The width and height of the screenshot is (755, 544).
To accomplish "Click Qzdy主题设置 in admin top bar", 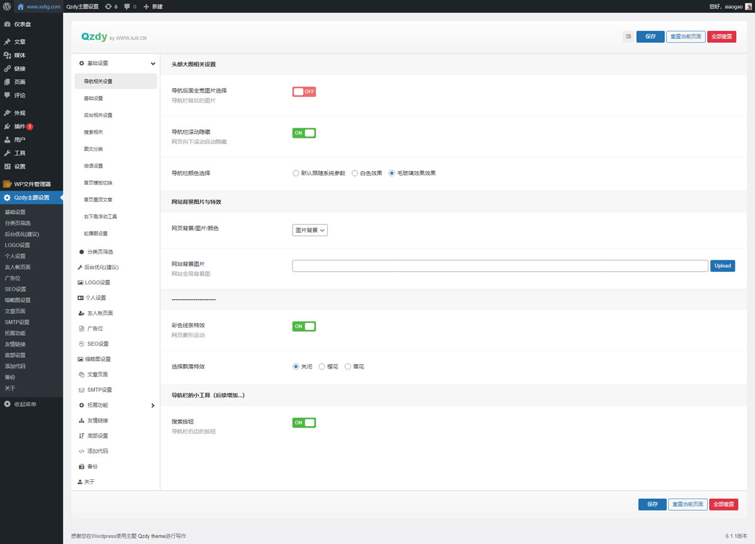I will click(x=82, y=6).
